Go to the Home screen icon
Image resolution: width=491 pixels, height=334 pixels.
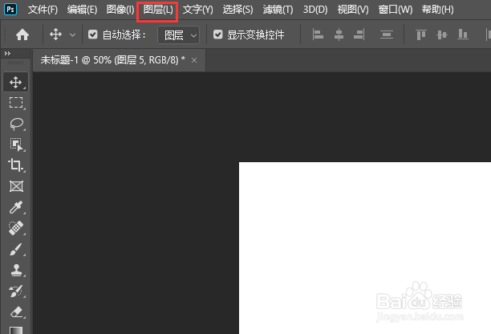click(x=22, y=35)
